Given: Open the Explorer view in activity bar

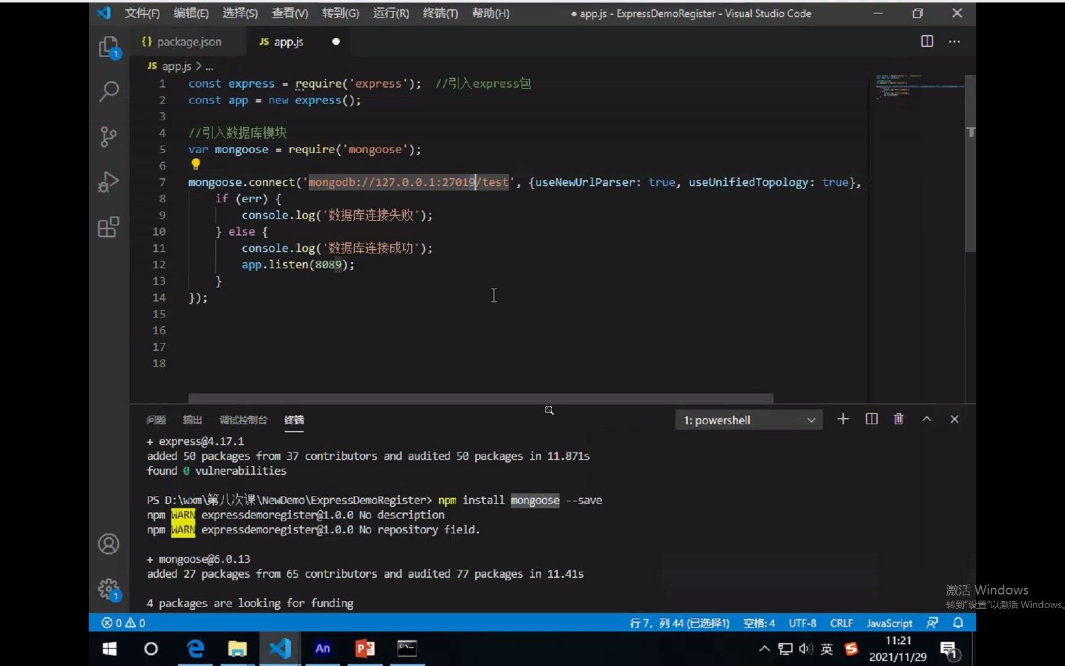Looking at the screenshot, I should [x=109, y=47].
